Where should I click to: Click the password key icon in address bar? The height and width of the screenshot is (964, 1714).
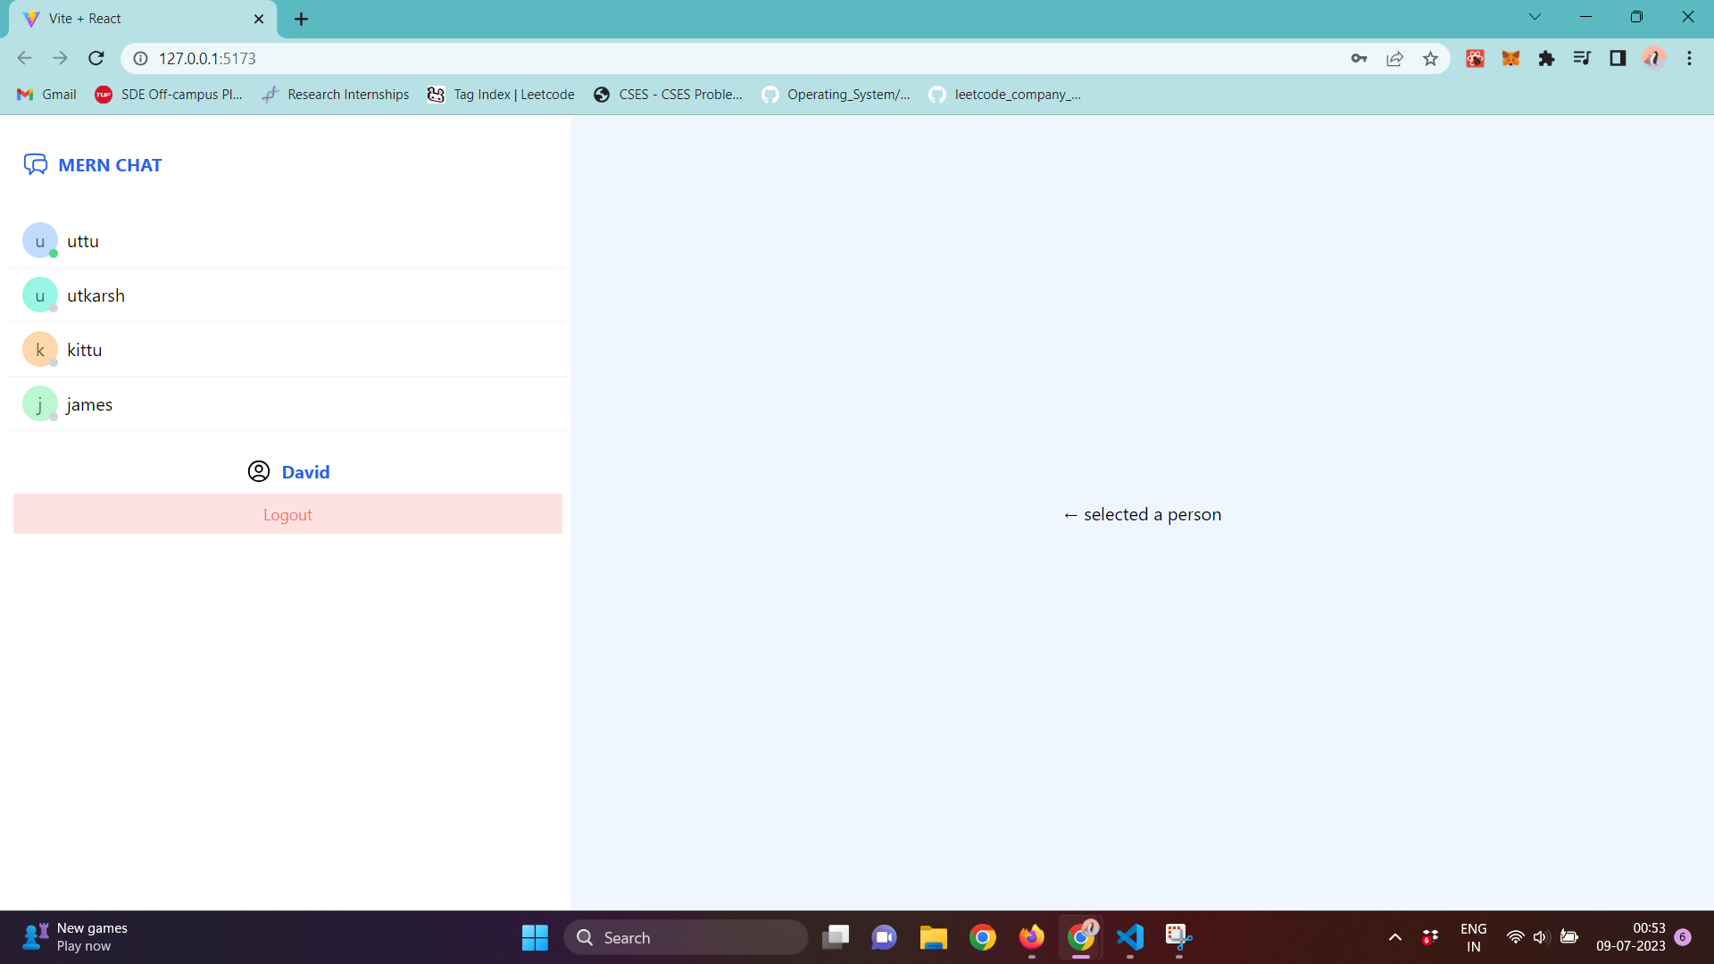pos(1359,59)
